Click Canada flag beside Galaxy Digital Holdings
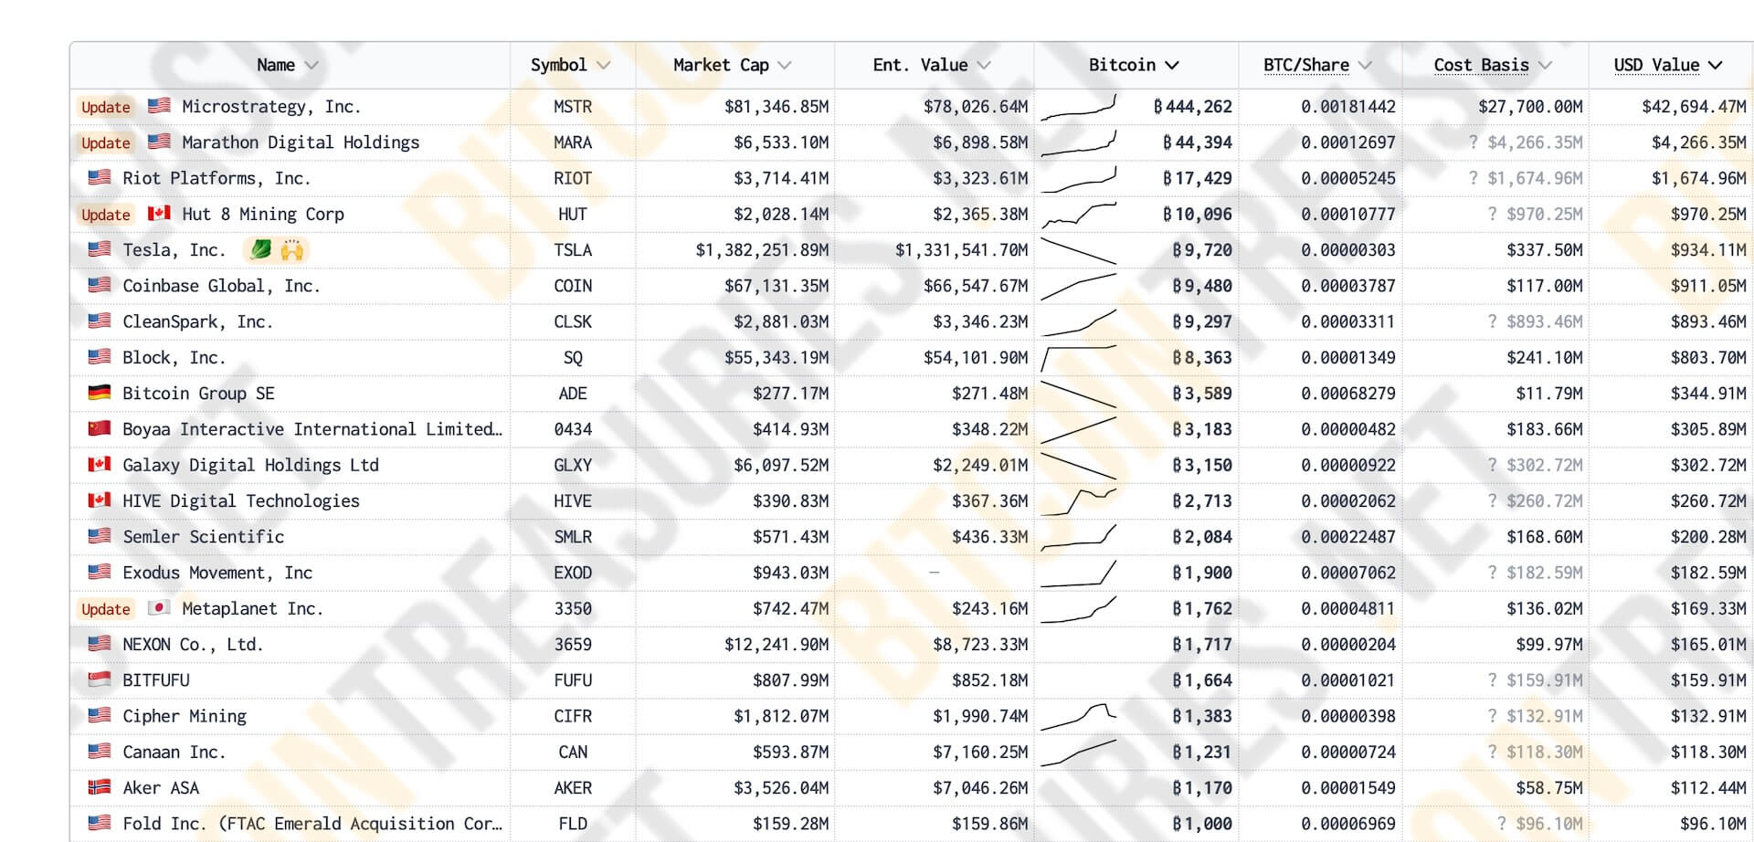This screenshot has width=1754, height=842. (100, 464)
